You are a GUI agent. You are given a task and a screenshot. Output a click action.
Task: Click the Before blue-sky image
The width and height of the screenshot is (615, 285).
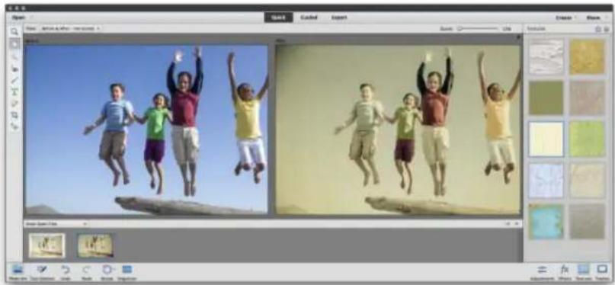tap(146, 130)
